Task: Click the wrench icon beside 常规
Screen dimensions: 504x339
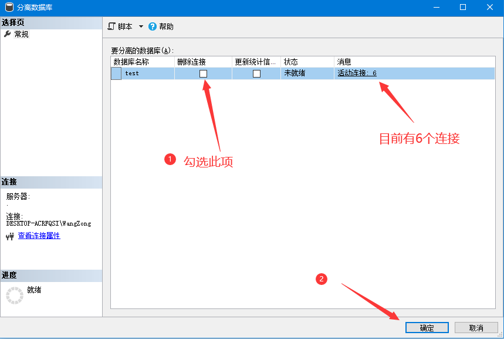Action: (x=8, y=34)
